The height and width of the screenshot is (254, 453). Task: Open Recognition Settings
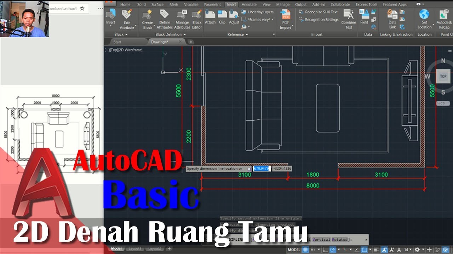pos(318,20)
